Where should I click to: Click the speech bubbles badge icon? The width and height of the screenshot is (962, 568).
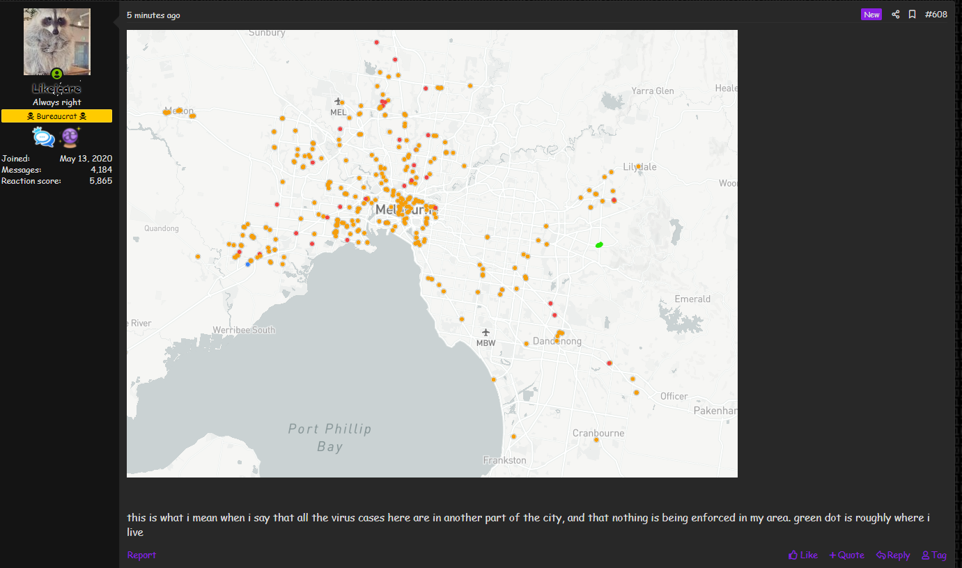44,138
